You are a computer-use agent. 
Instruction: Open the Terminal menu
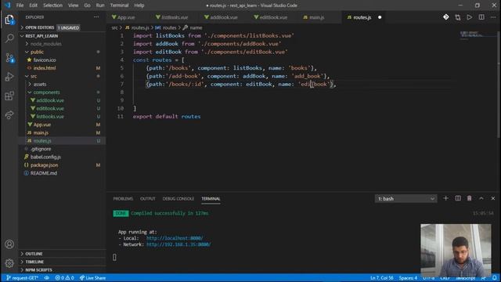[119, 5]
